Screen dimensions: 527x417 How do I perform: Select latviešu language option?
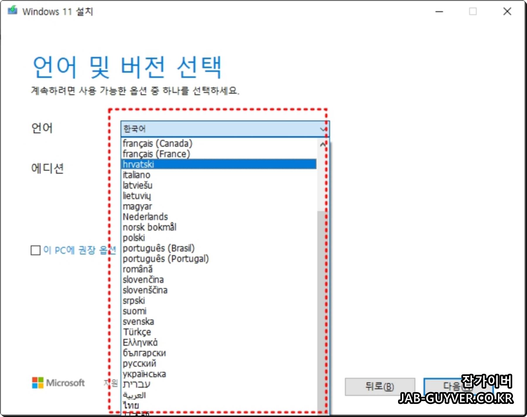click(219, 185)
